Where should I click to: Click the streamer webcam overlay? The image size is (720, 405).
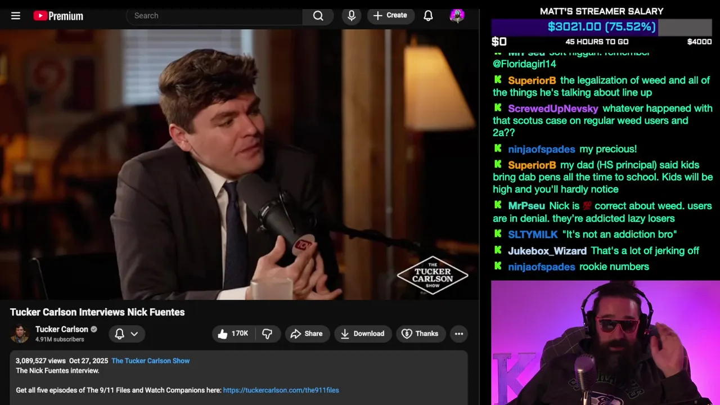pyautogui.click(x=605, y=343)
